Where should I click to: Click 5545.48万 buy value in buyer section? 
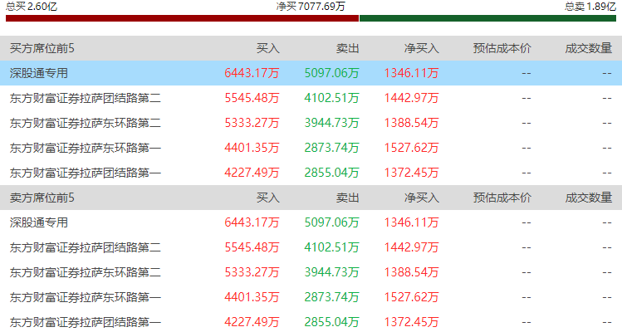pos(252,98)
